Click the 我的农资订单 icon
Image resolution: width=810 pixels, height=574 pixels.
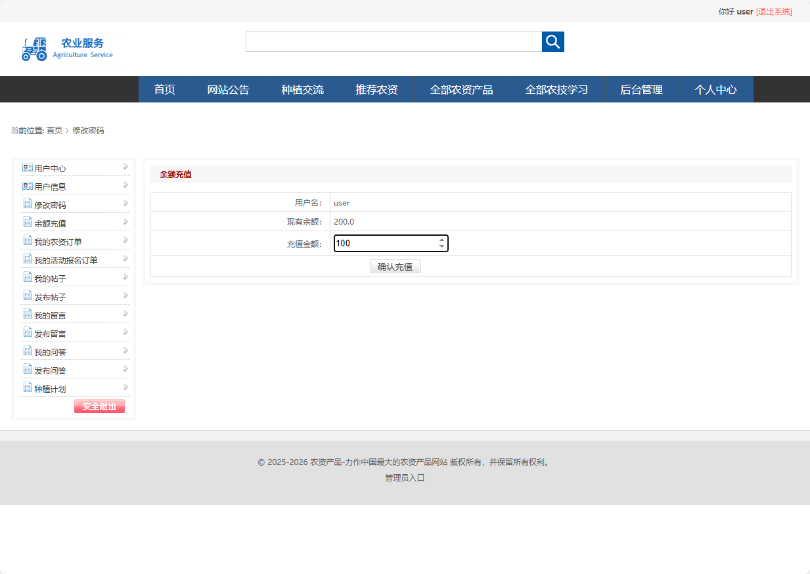click(x=28, y=240)
